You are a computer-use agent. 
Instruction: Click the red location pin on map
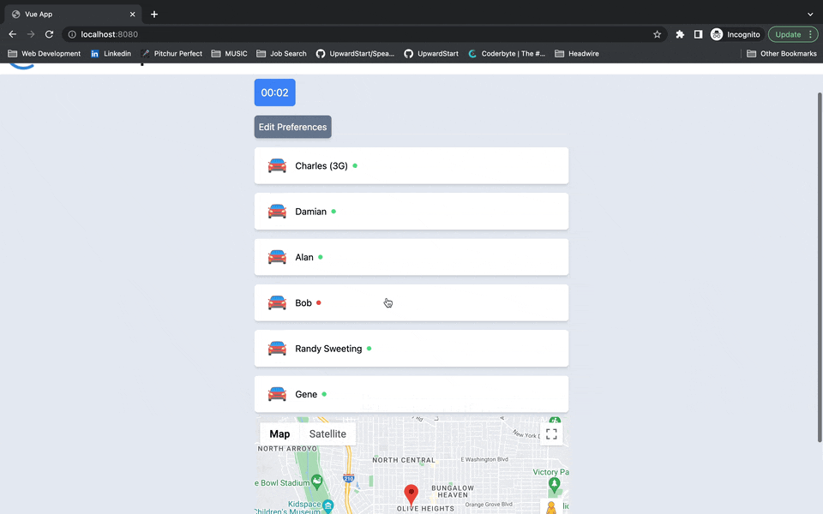coord(411,493)
